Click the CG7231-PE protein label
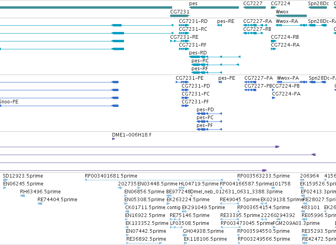The height and width of the screenshot is (245, 336). pos(190,78)
